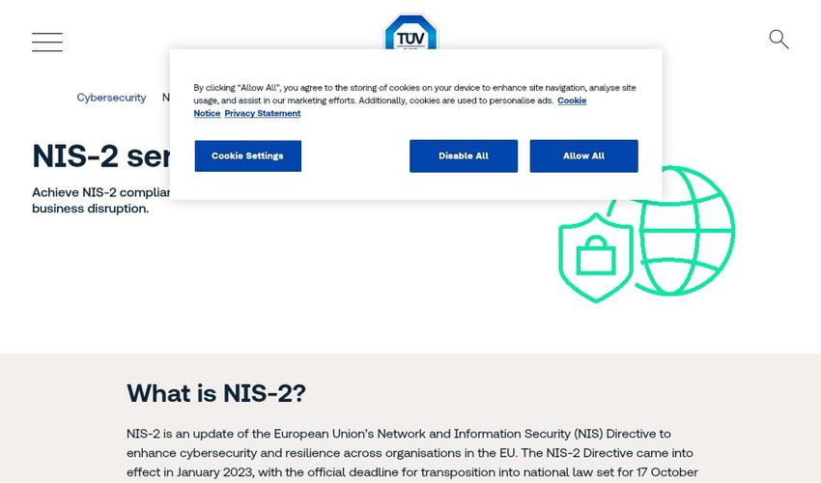Click the green padlock shield illustration
The image size is (821, 483).
pos(595,257)
